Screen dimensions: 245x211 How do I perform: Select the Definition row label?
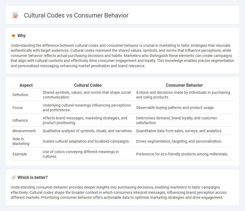(21, 95)
